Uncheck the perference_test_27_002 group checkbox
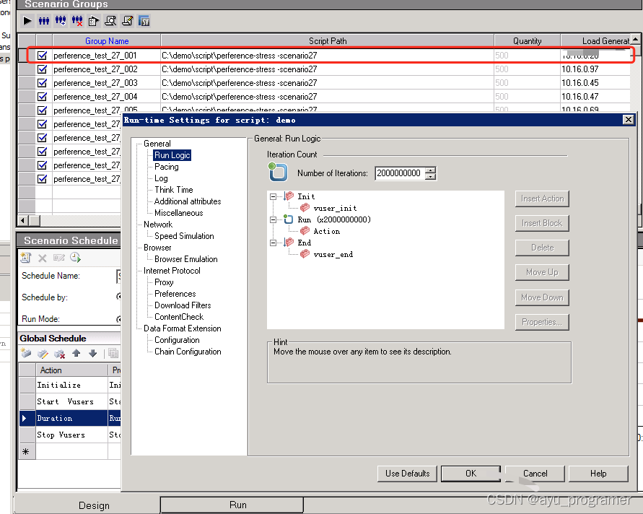 click(x=43, y=69)
